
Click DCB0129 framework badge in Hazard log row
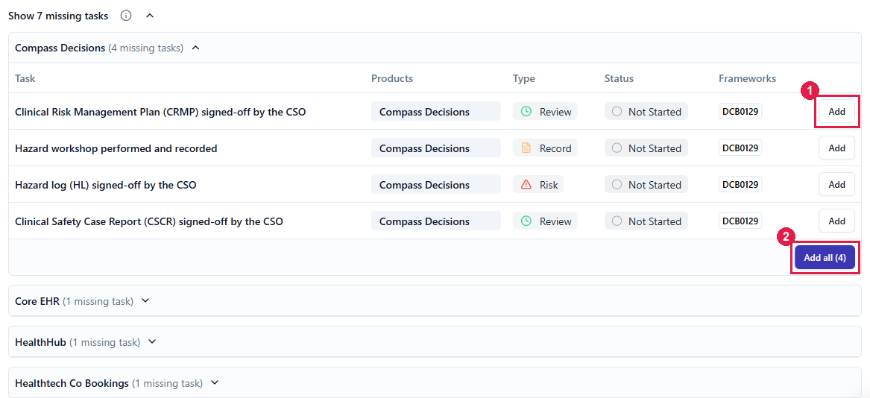coord(740,184)
